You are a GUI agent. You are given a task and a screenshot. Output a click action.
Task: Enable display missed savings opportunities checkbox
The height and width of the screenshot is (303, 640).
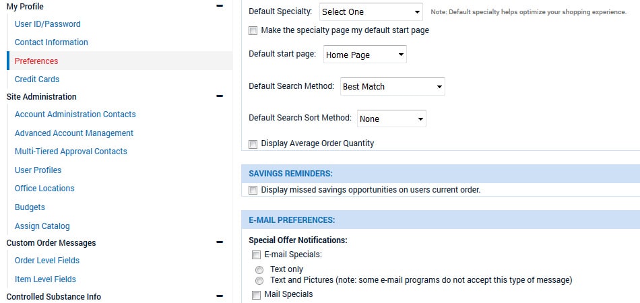point(253,191)
